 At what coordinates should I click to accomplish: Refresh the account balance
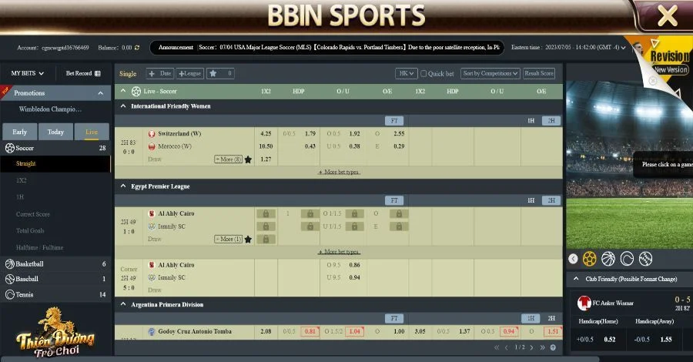[x=137, y=47]
